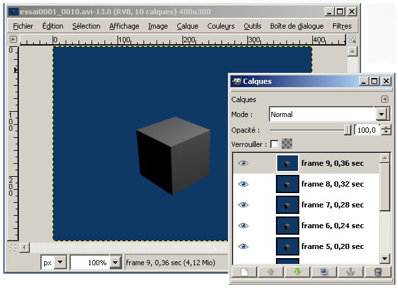
Task: Select the 'frame 8, 0,32 sec' layer name
Action: pyautogui.click(x=332, y=184)
